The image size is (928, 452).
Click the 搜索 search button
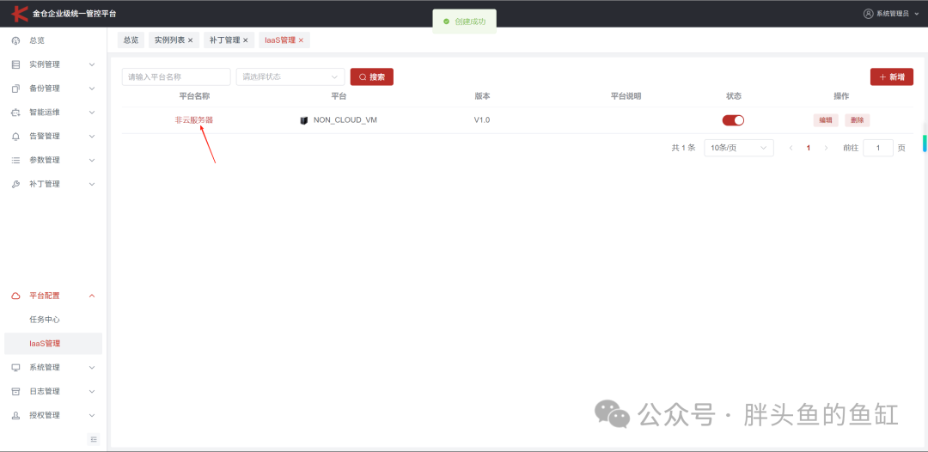(x=372, y=77)
